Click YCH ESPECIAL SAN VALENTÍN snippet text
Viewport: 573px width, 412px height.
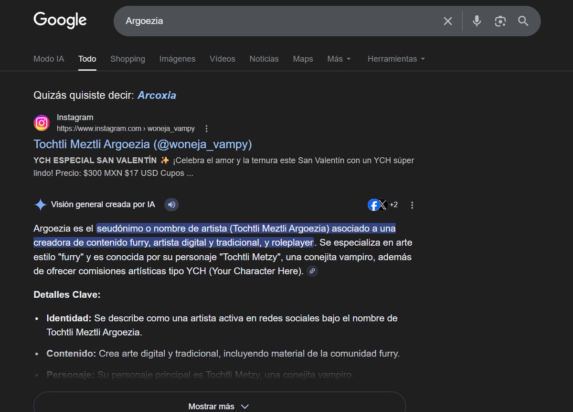(95, 160)
